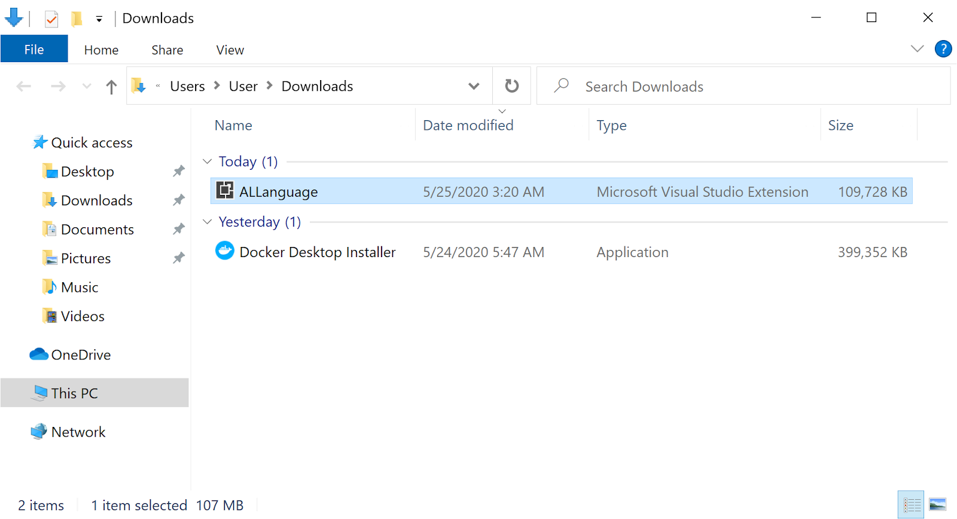Open Documents in the navigation pane

(89, 230)
